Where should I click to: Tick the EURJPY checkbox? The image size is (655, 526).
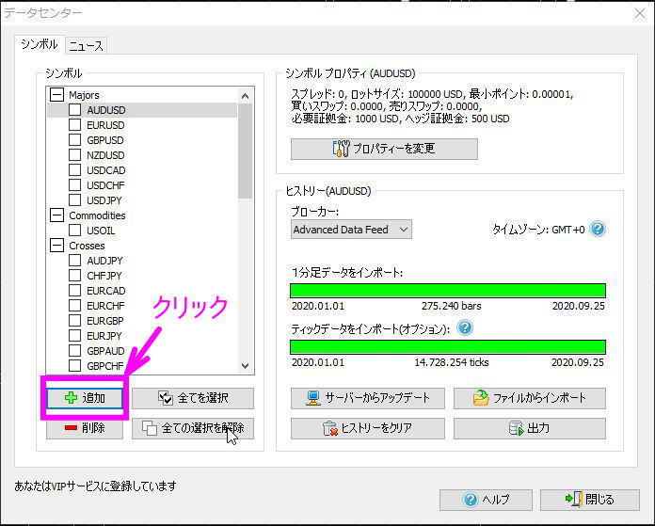click(x=74, y=336)
